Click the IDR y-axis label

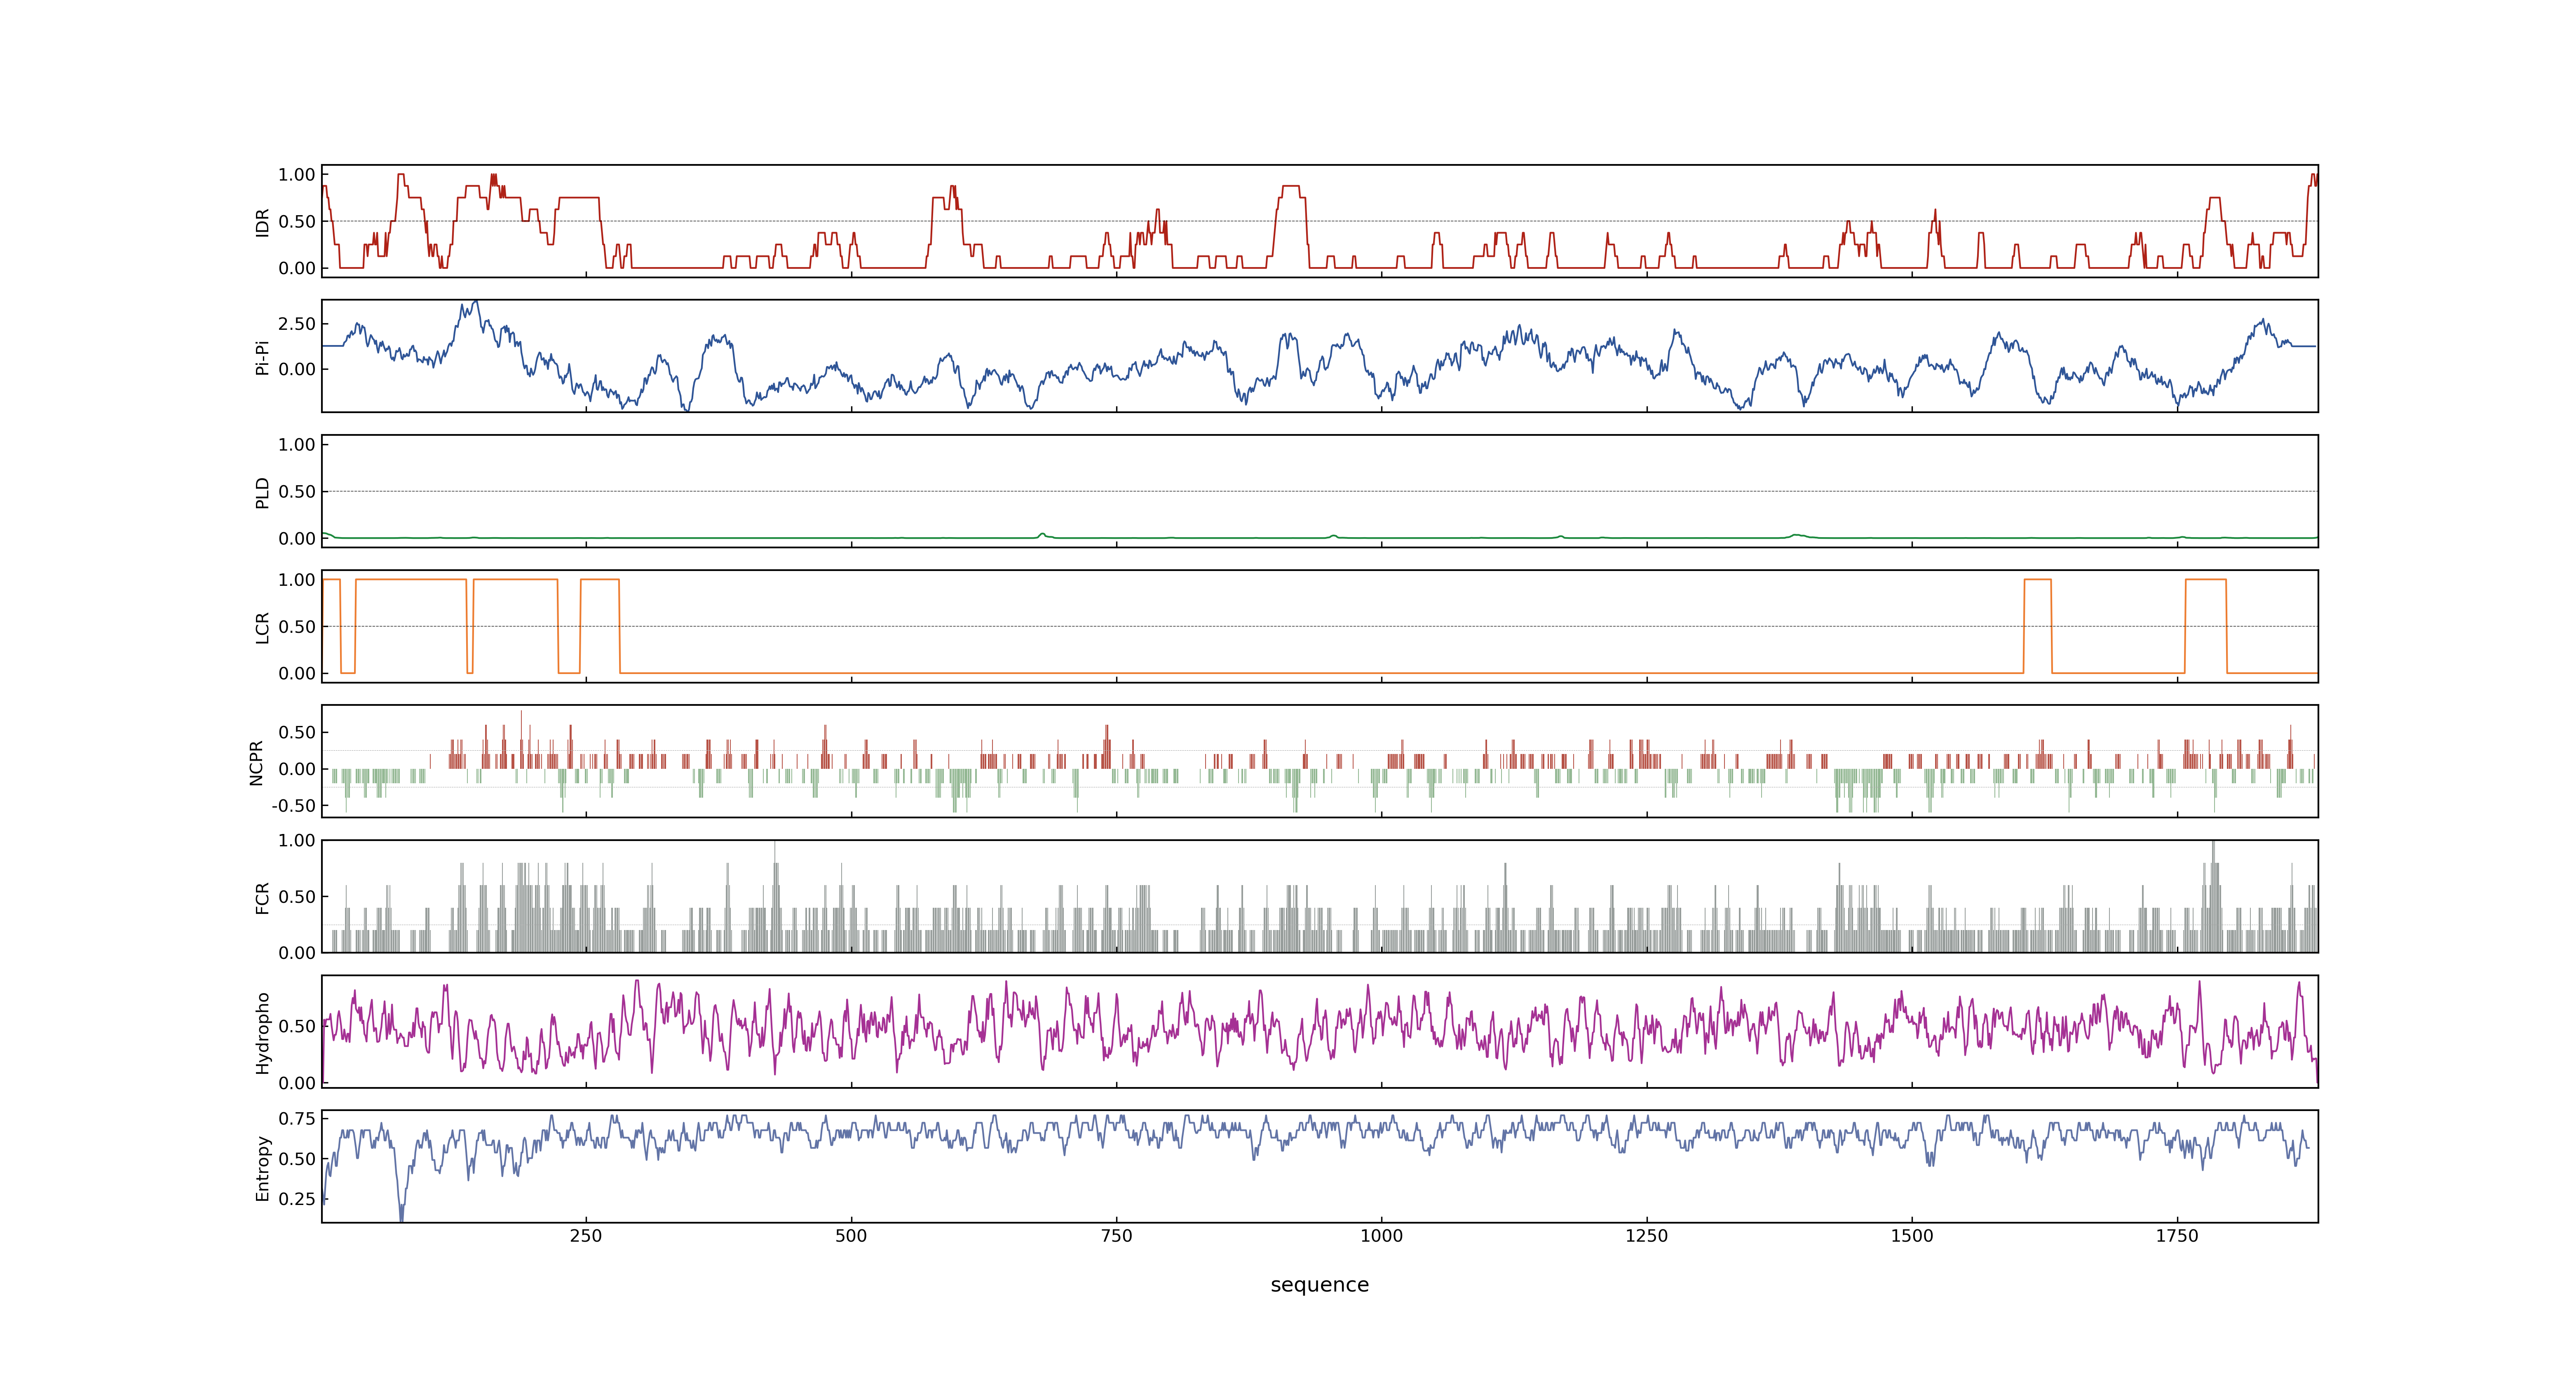[x=262, y=222]
